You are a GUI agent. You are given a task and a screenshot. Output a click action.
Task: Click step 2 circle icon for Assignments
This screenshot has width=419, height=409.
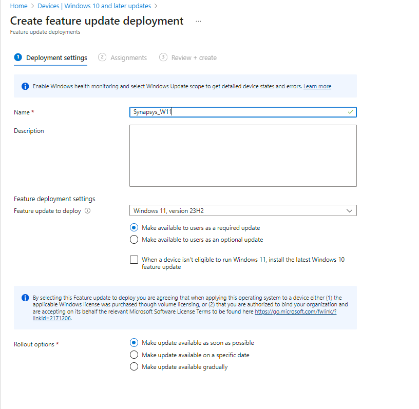(x=102, y=57)
